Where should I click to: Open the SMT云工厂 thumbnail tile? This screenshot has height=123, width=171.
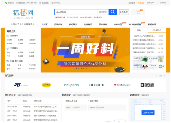pyautogui.click(x=140, y=59)
